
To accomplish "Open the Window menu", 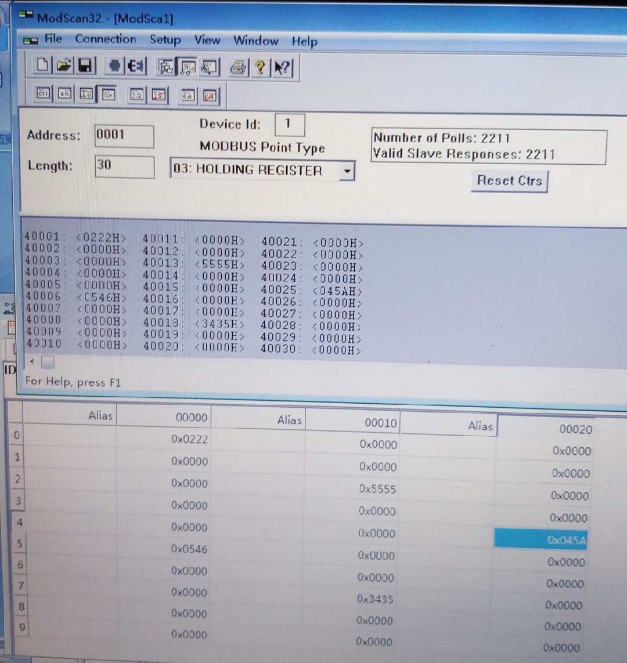I will pos(256,41).
